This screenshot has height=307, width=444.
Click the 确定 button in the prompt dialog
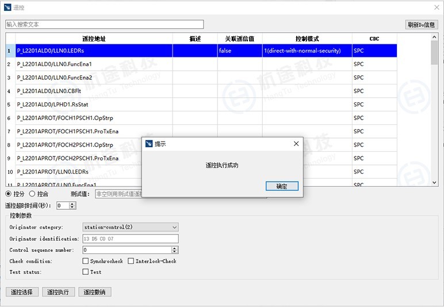pyautogui.click(x=282, y=186)
